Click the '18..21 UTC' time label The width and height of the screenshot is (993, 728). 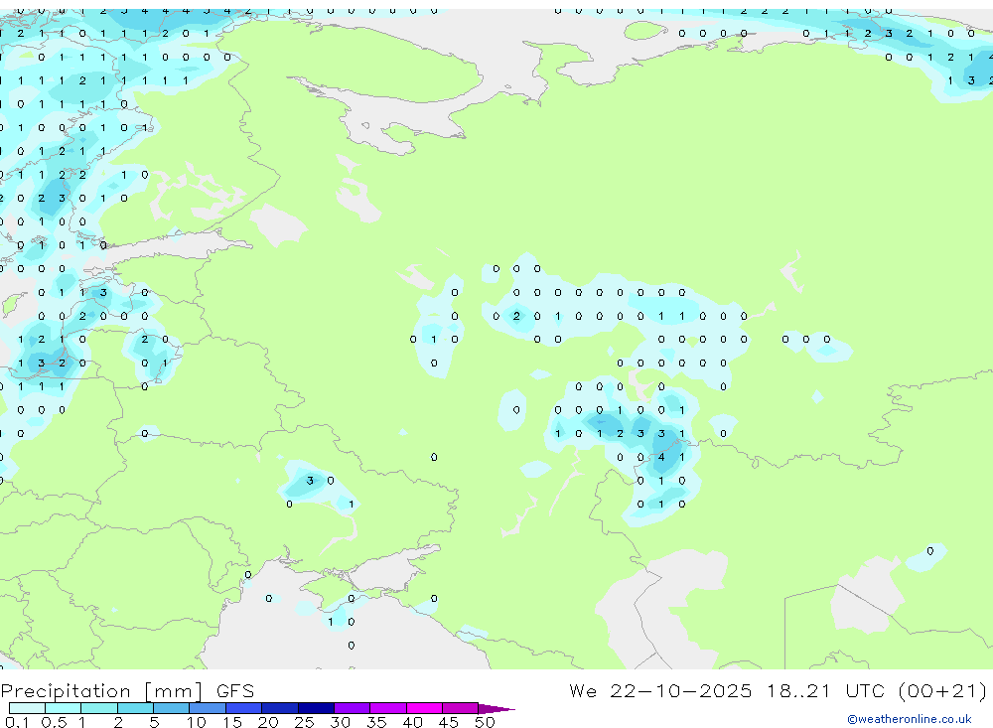pos(827,690)
